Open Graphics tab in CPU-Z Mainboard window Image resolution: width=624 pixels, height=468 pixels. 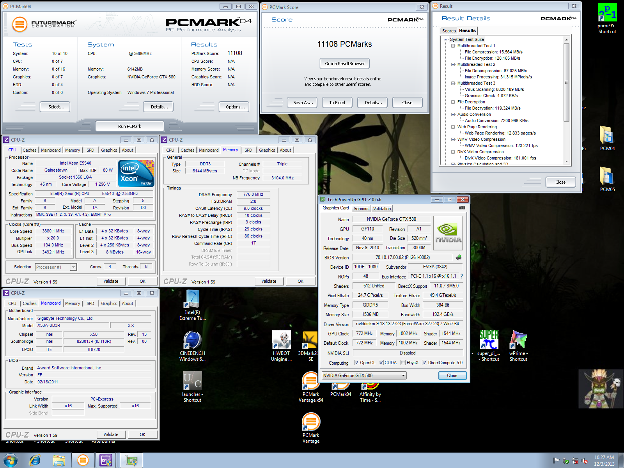click(109, 303)
